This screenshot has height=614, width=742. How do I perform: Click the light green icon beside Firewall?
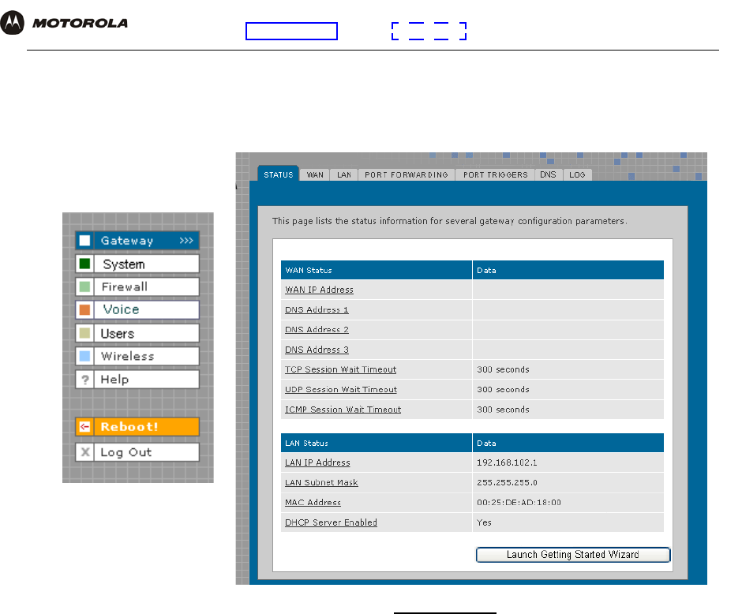point(84,286)
